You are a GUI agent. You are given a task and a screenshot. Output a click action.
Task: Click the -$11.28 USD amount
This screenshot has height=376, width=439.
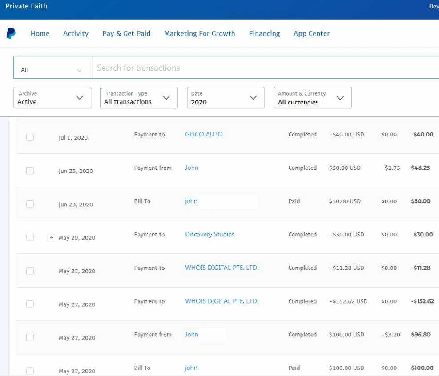[346, 268]
